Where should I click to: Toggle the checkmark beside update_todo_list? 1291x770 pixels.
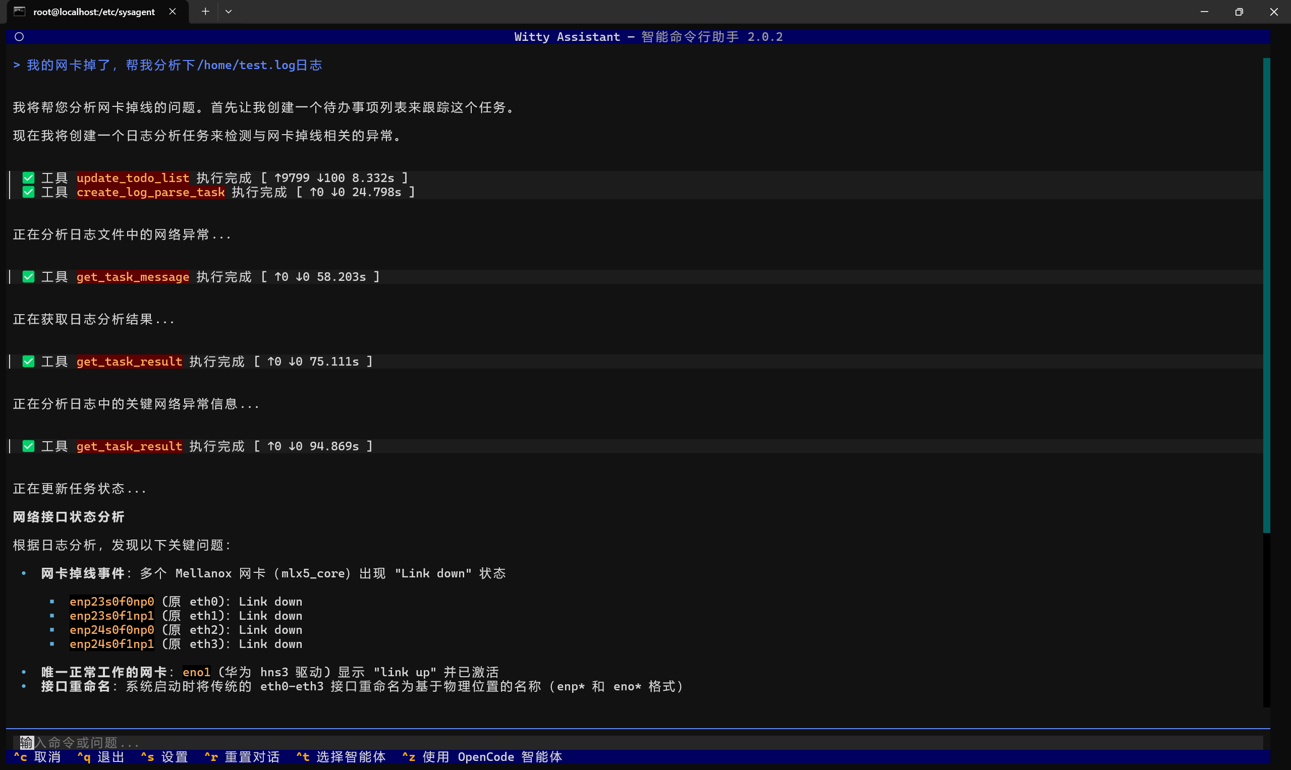pos(28,178)
